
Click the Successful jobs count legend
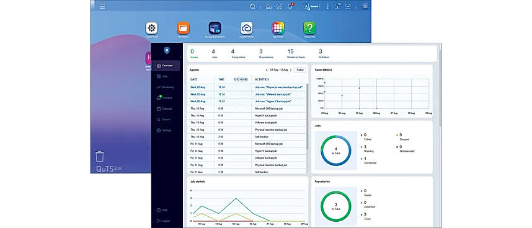point(369,160)
